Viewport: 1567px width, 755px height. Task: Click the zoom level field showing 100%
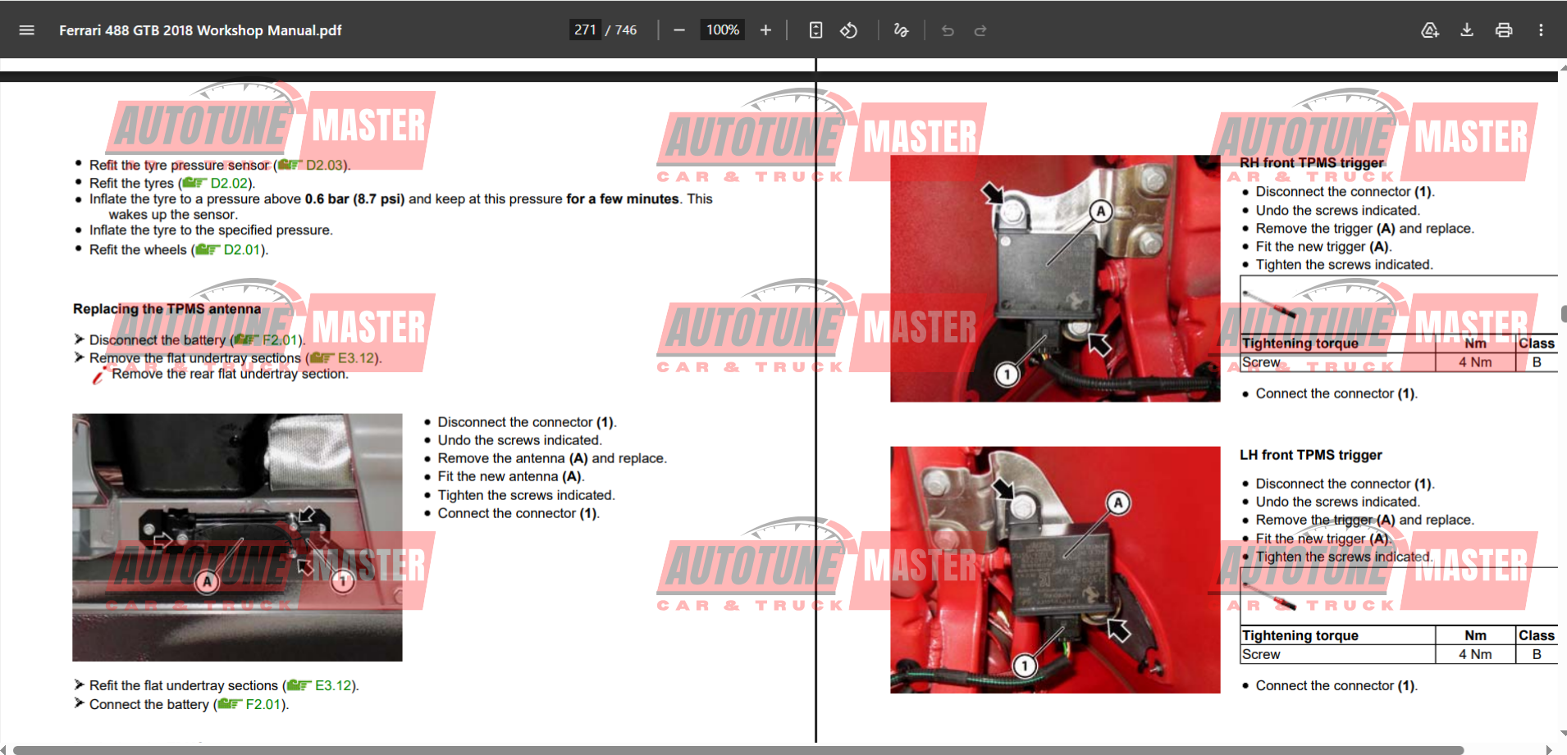click(x=722, y=30)
